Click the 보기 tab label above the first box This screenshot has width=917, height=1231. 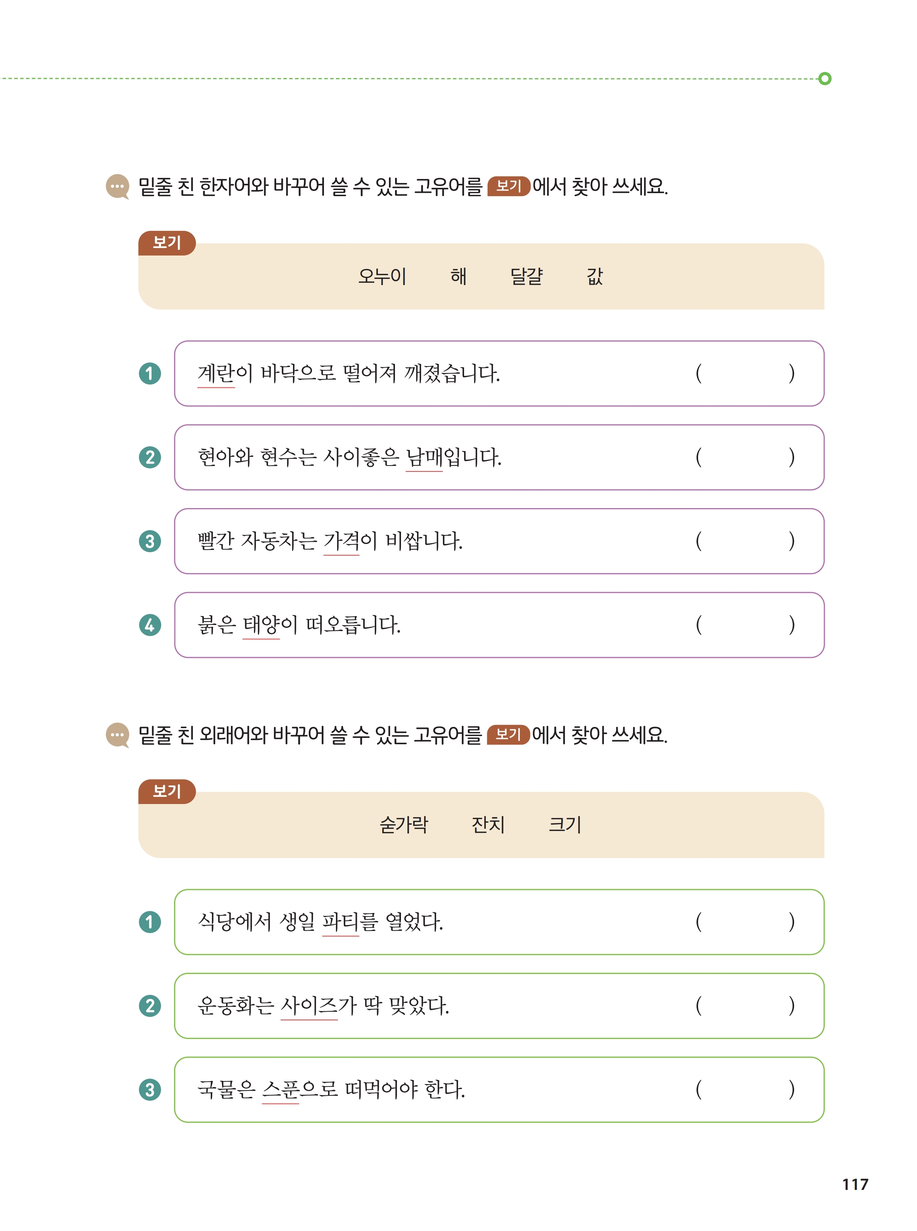(167, 243)
